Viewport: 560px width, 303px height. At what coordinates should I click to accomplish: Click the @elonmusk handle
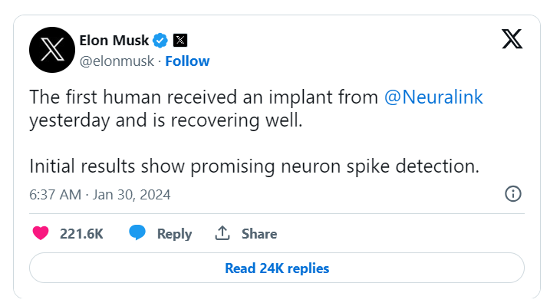(117, 61)
